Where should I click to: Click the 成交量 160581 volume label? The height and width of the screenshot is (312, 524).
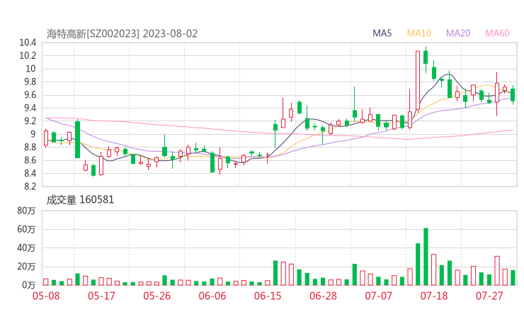pyautogui.click(x=80, y=200)
